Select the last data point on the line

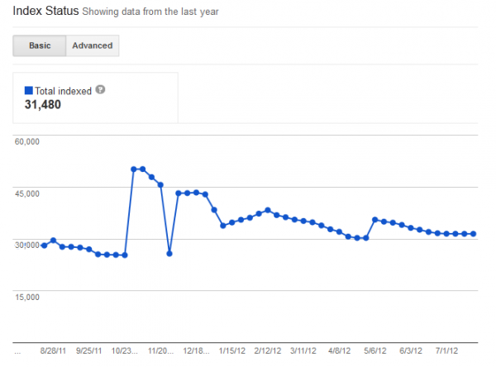pos(473,234)
